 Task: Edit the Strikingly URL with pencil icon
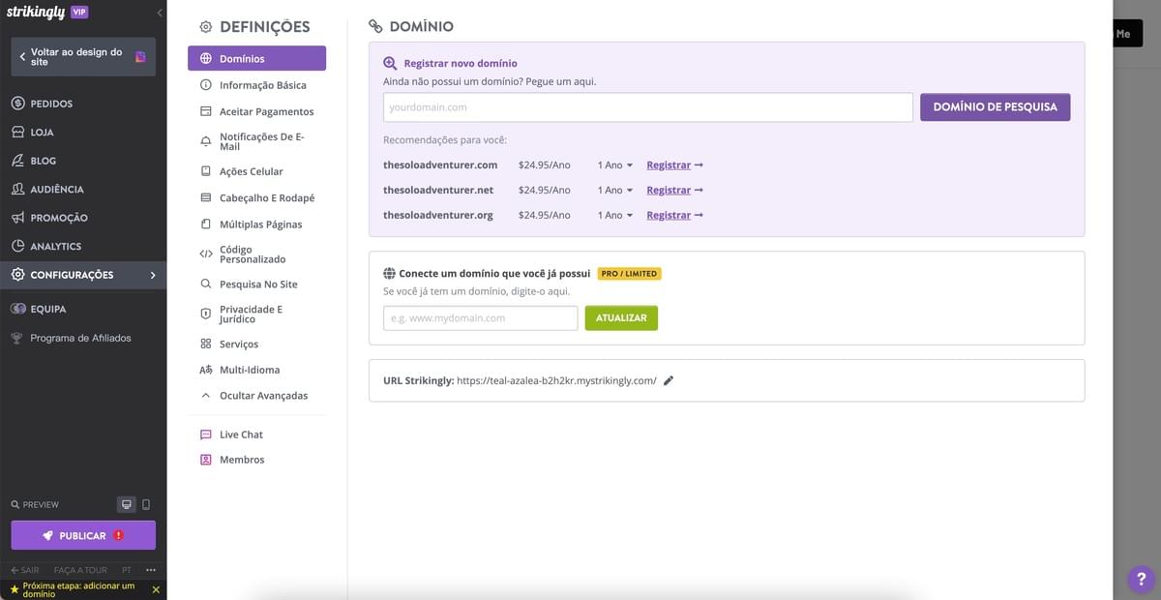point(669,380)
